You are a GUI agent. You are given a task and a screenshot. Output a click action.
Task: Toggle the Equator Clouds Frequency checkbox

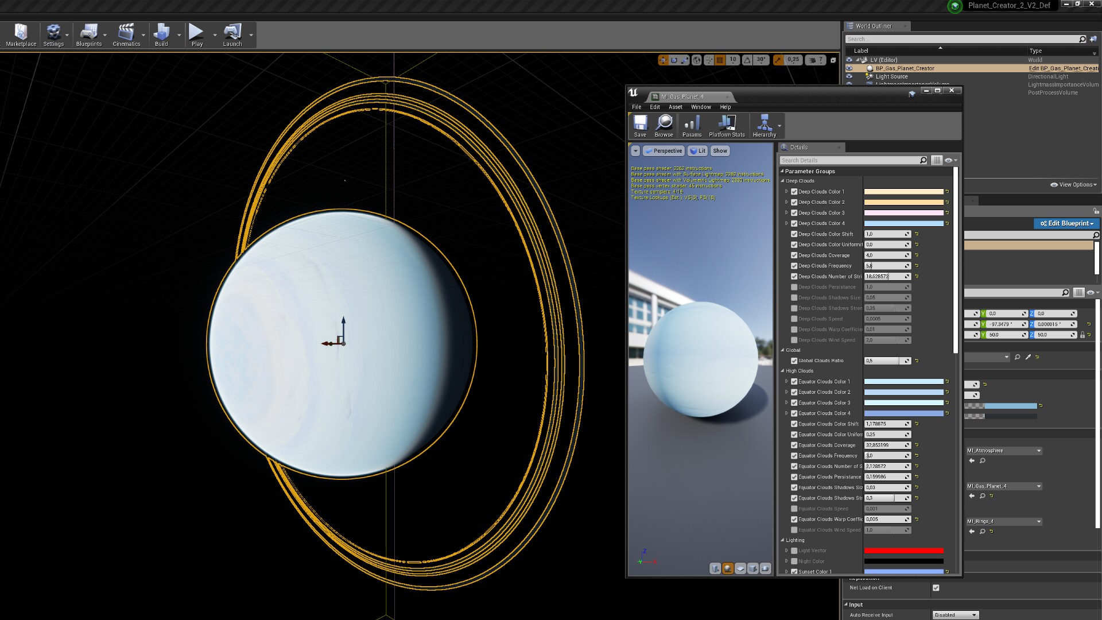click(x=794, y=455)
